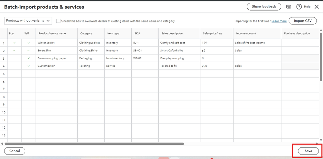The height and width of the screenshot is (159, 323).
Task: Click the WP-01 SKU cell
Action: [145, 58]
